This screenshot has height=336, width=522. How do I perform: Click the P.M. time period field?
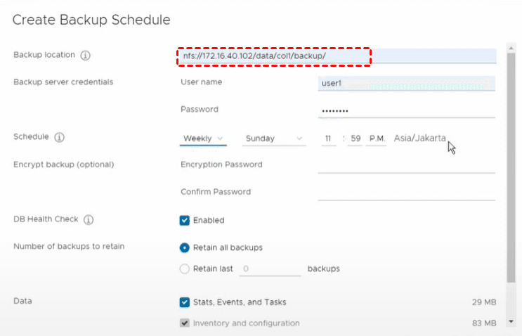tap(377, 138)
